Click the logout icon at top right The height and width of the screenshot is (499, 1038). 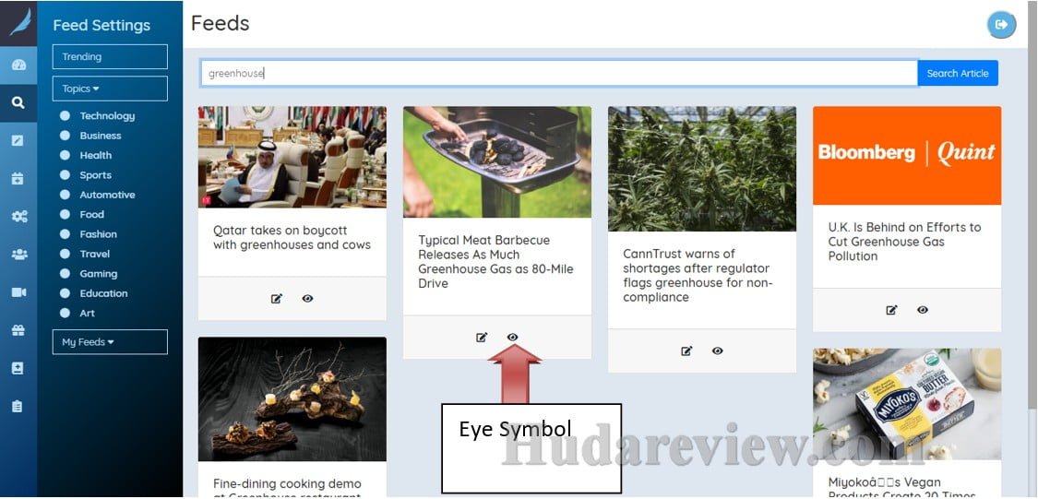[x=1002, y=25]
